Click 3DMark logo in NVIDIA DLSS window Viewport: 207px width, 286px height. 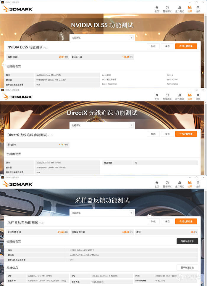(18, 9)
